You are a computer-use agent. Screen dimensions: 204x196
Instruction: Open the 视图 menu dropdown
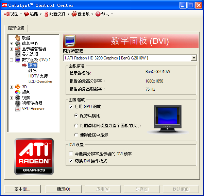[21, 14]
